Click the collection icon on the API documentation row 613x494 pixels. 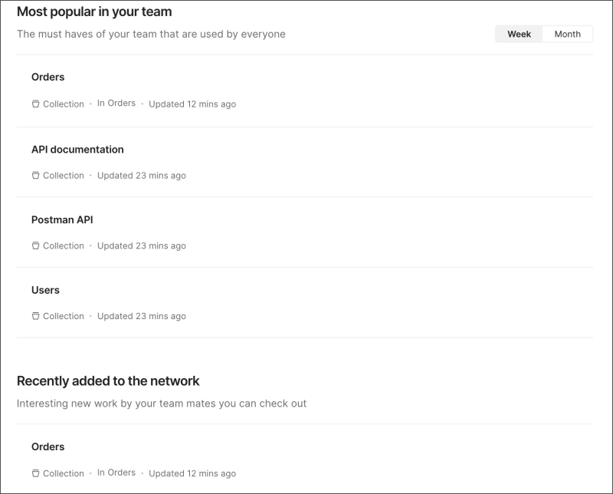[x=35, y=175]
